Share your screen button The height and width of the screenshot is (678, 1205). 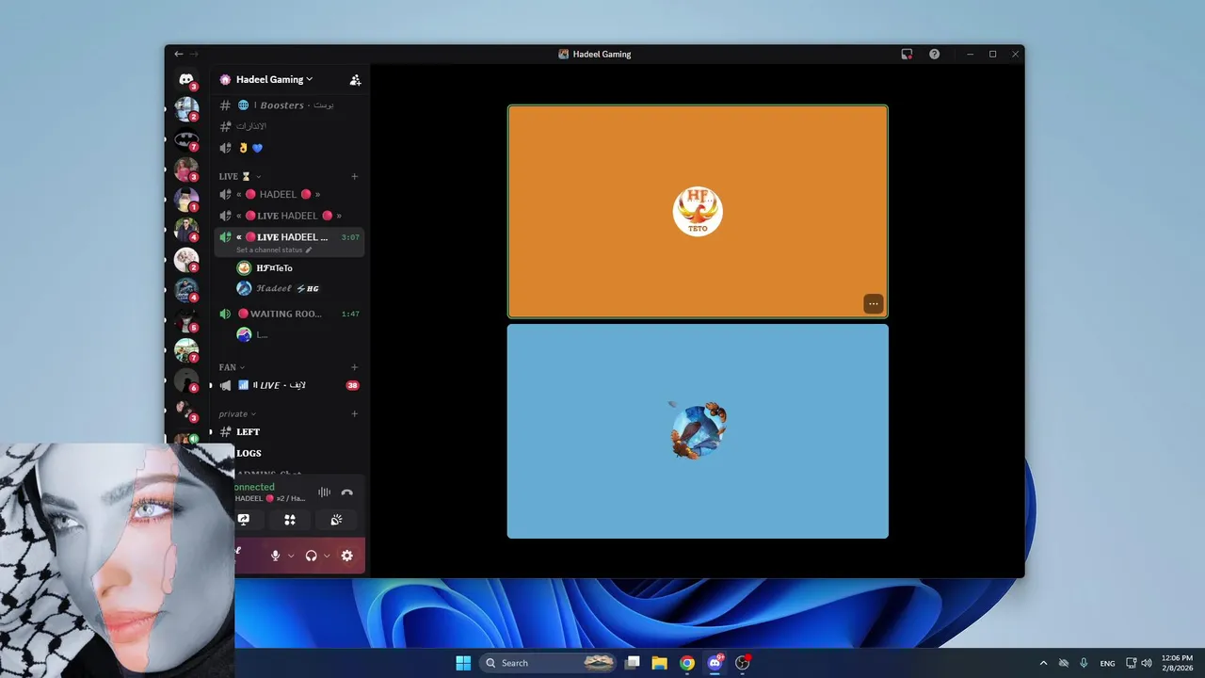pos(244,520)
